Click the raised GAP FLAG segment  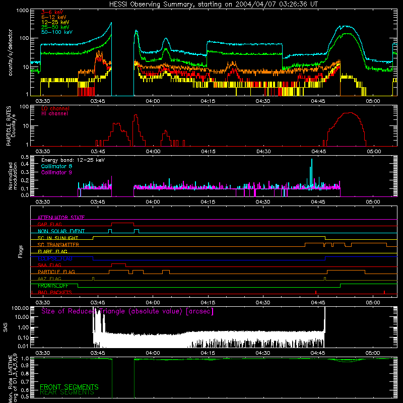122,223
